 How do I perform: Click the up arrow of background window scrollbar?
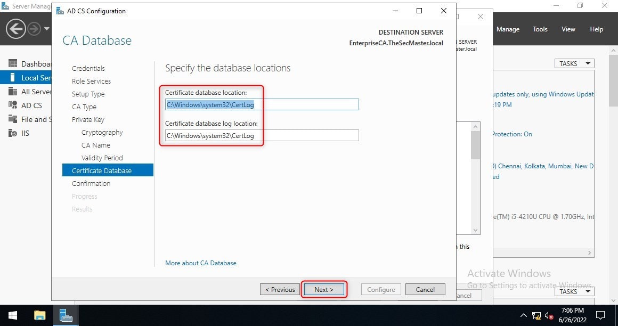point(475,127)
